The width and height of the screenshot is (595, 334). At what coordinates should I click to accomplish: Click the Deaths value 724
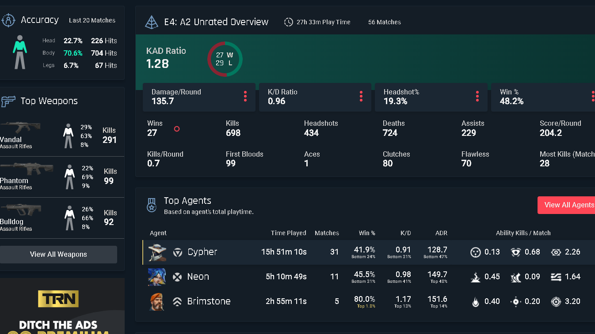[390, 133]
